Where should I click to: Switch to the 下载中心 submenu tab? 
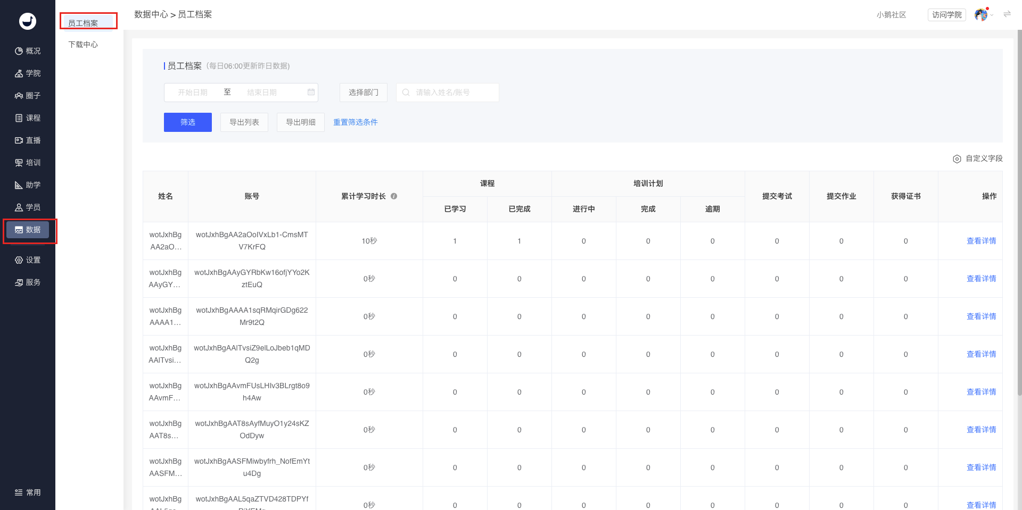click(83, 45)
